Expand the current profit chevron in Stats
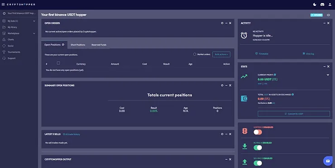This screenshot has width=335, height=168. [x=328, y=75]
